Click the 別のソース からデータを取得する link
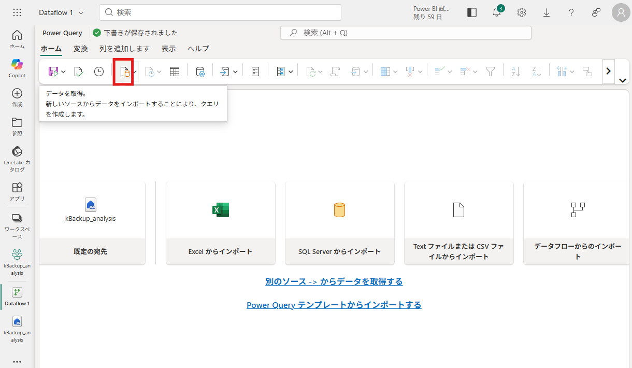 coord(334,281)
